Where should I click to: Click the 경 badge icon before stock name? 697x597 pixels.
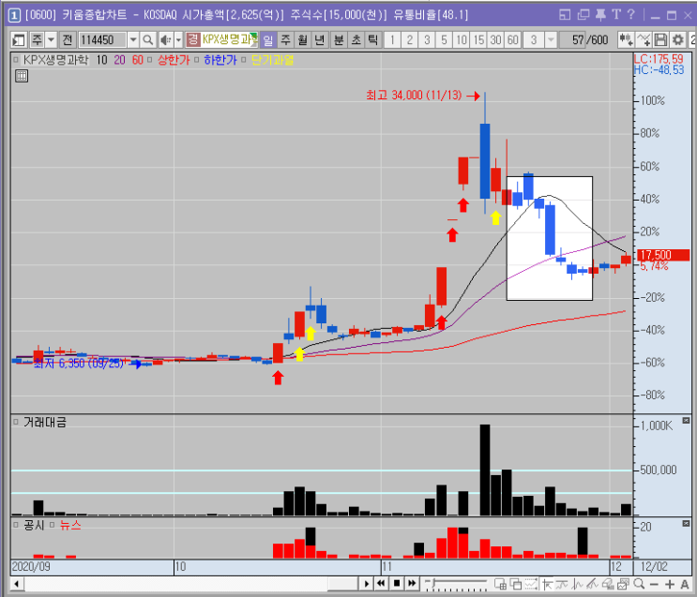pyautogui.click(x=193, y=39)
